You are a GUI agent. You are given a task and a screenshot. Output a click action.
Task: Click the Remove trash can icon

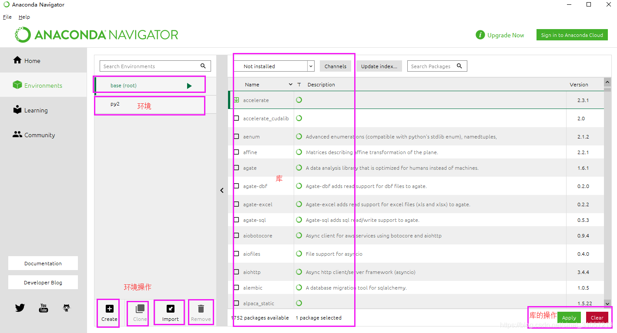tap(201, 309)
